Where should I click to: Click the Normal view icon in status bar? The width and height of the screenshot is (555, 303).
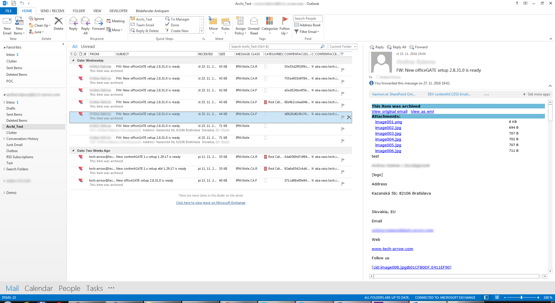(486, 298)
